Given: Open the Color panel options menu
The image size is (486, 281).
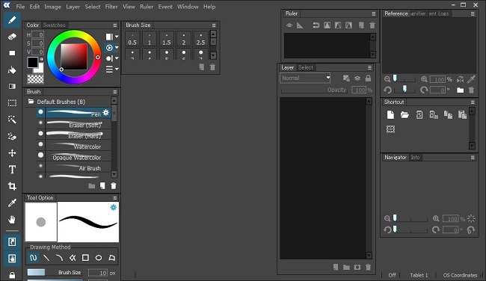Looking at the screenshot, I should [115, 25].
